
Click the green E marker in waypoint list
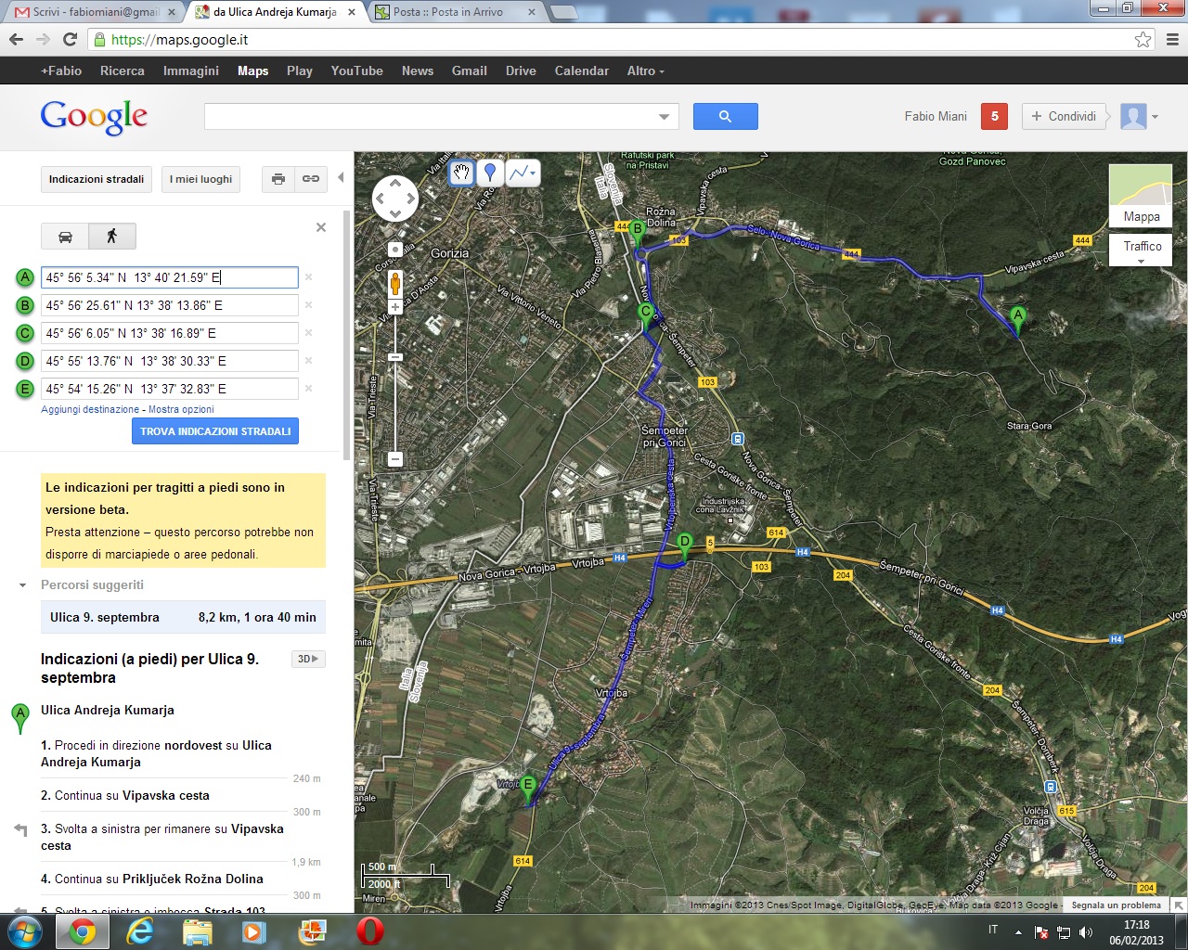click(25, 389)
